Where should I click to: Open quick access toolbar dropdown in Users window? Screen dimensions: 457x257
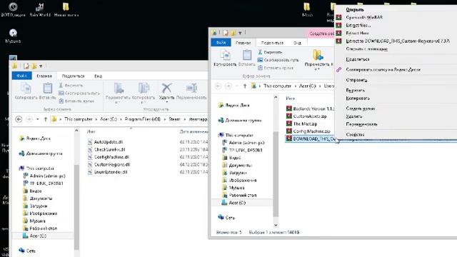240,33
